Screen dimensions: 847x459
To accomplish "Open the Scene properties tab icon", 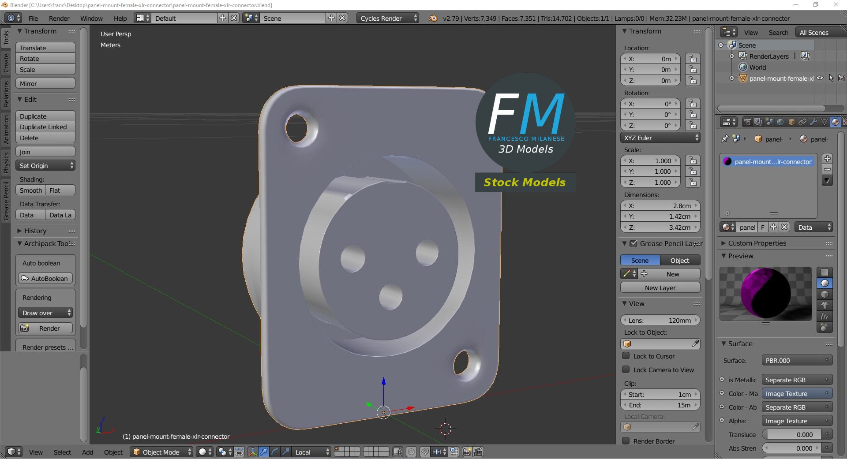I will click(x=769, y=122).
